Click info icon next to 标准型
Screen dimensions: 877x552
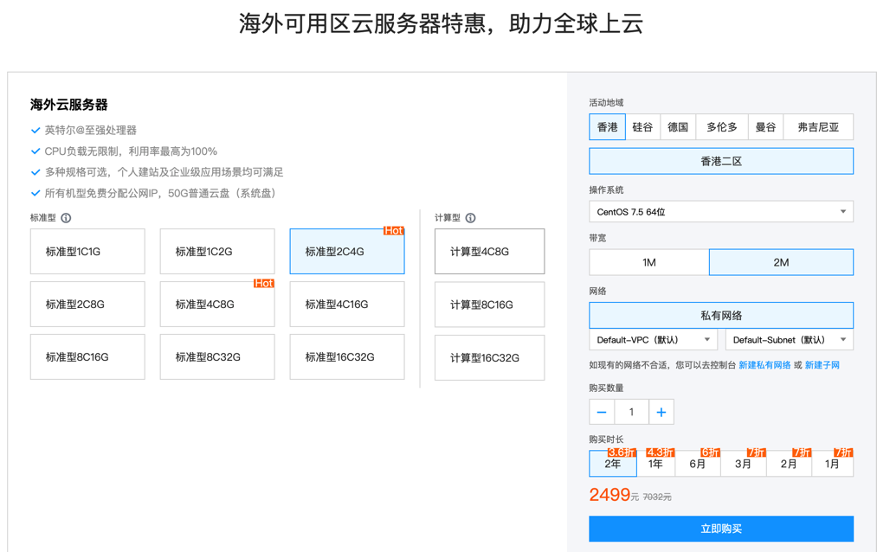click(66, 218)
